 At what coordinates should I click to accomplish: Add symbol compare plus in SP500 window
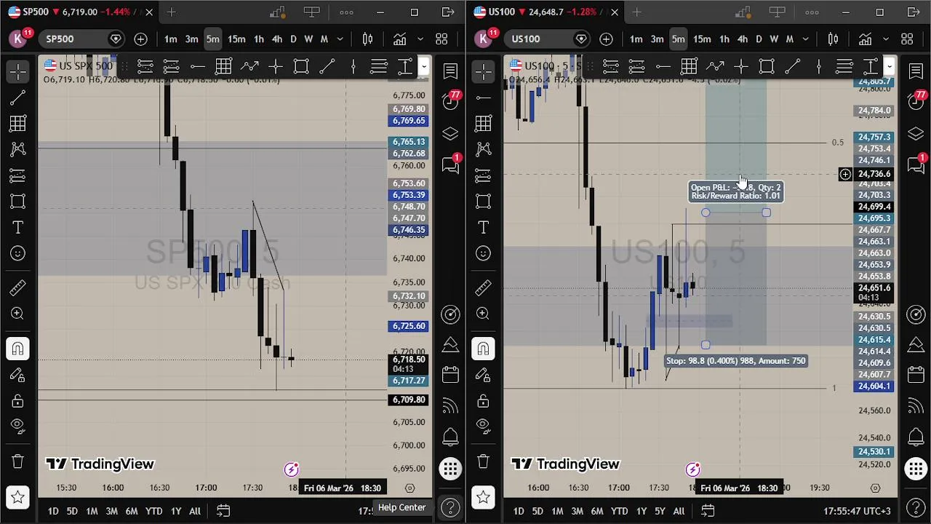click(x=140, y=39)
